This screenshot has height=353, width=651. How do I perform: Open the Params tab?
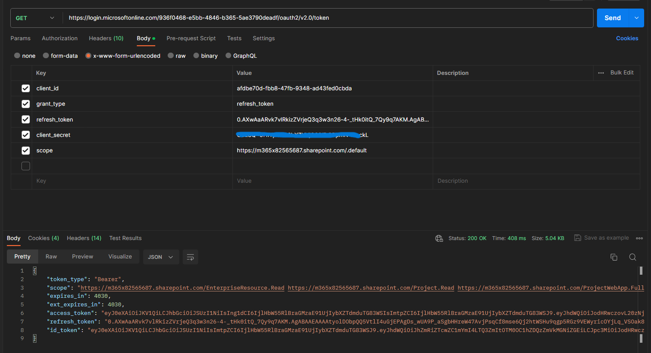(21, 38)
